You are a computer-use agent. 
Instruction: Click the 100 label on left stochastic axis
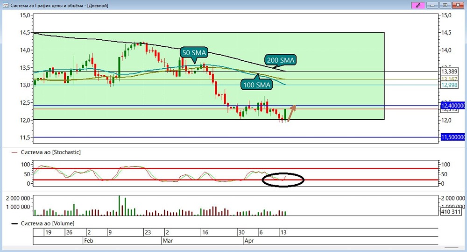(26, 164)
